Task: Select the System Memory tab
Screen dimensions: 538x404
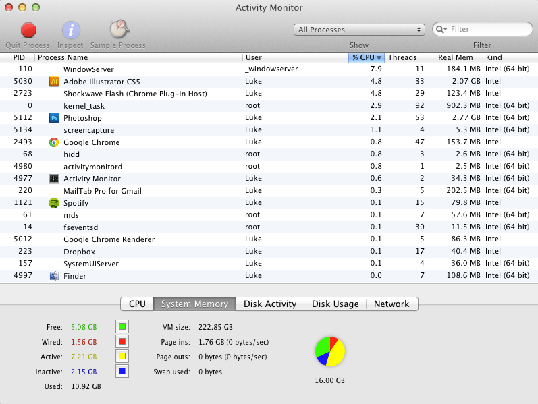Action: [194, 304]
